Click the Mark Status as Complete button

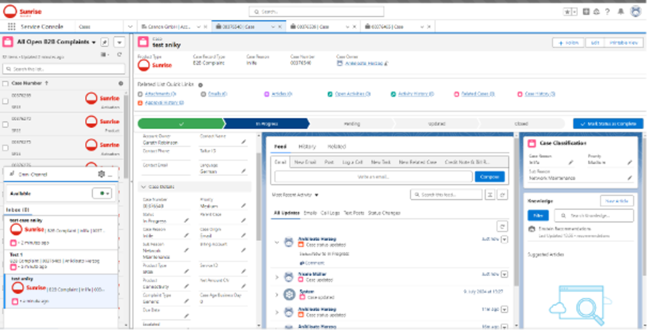608,123
